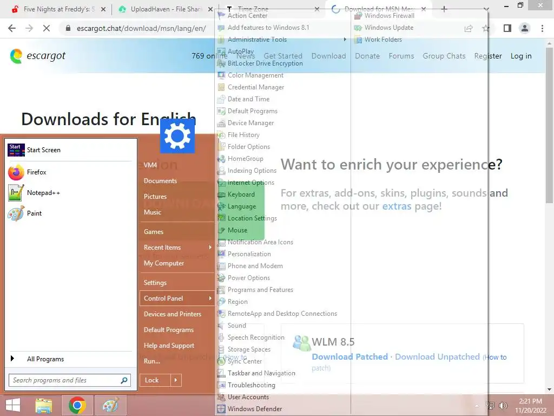
Task: Open File Explorer from the taskbar
Action: (x=44, y=405)
